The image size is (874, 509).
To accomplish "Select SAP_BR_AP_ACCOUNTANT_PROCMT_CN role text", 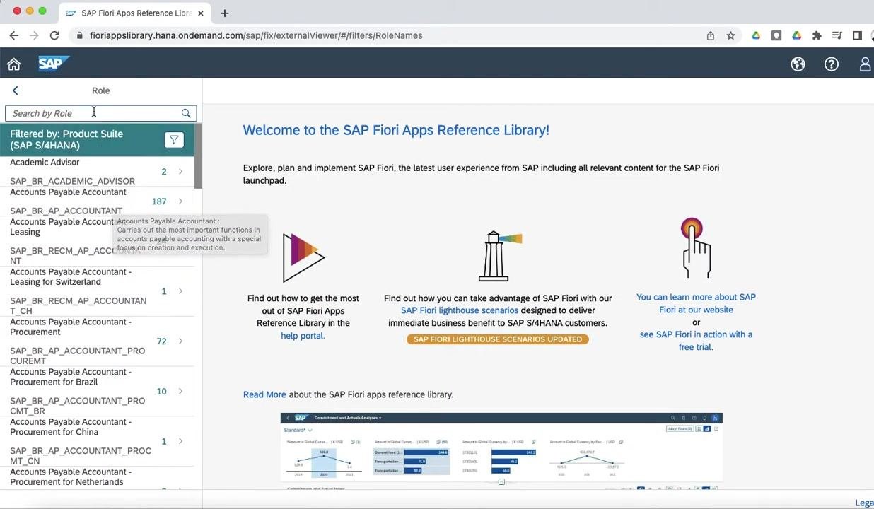I will coord(81,456).
